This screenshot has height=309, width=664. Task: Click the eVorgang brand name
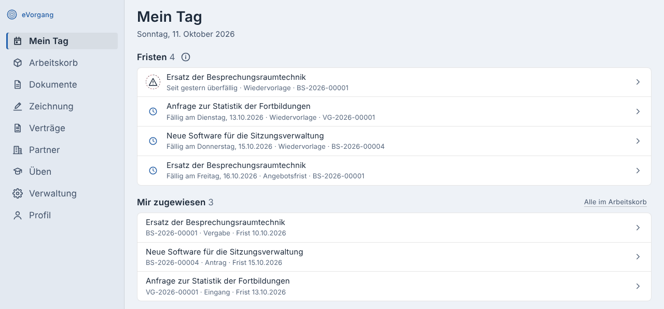coord(37,15)
